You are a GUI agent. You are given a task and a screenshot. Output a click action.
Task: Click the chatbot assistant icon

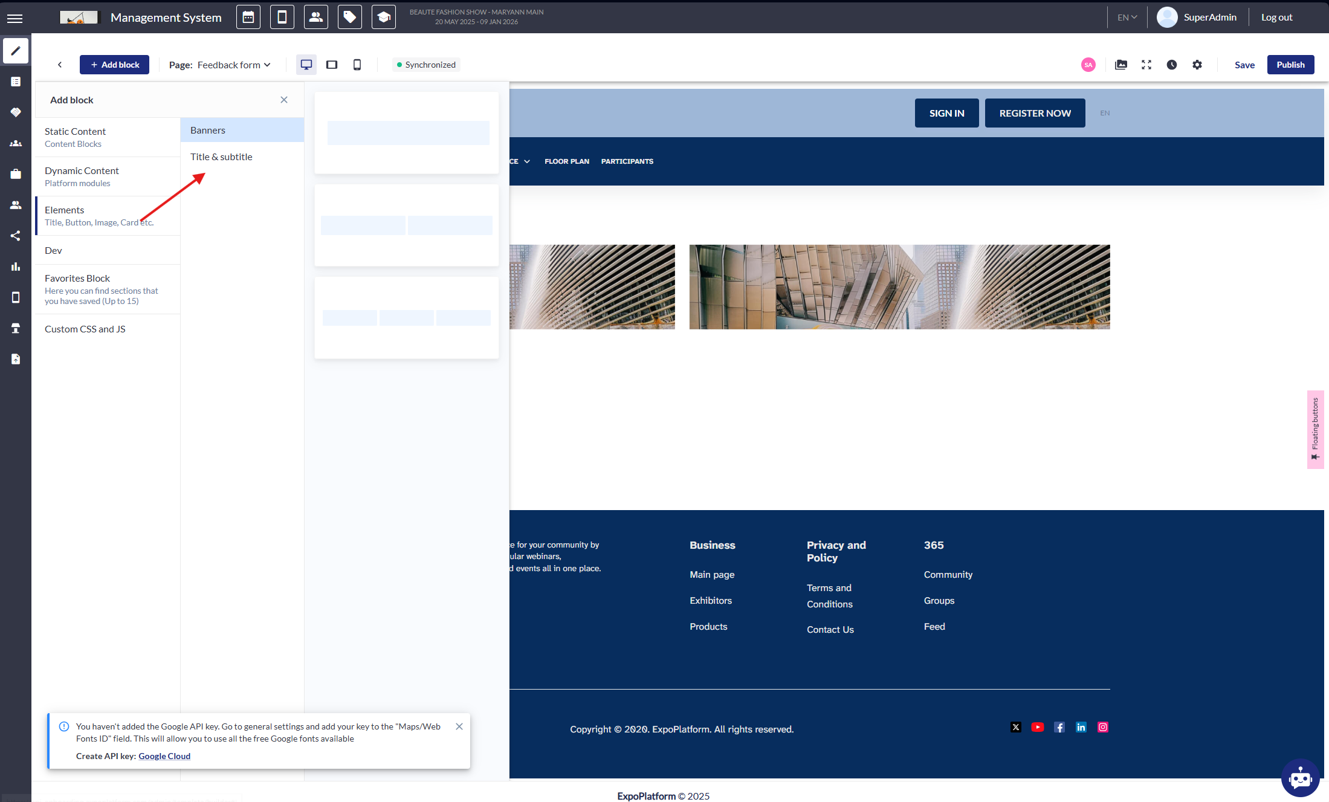point(1299,778)
